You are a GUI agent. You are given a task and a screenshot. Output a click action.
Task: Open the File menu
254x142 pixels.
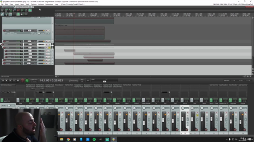(x=2, y=4)
